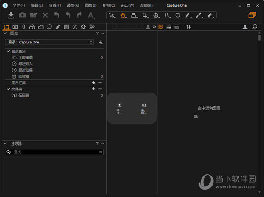Click the rotate tool in cursor toolbar

pos(155,15)
